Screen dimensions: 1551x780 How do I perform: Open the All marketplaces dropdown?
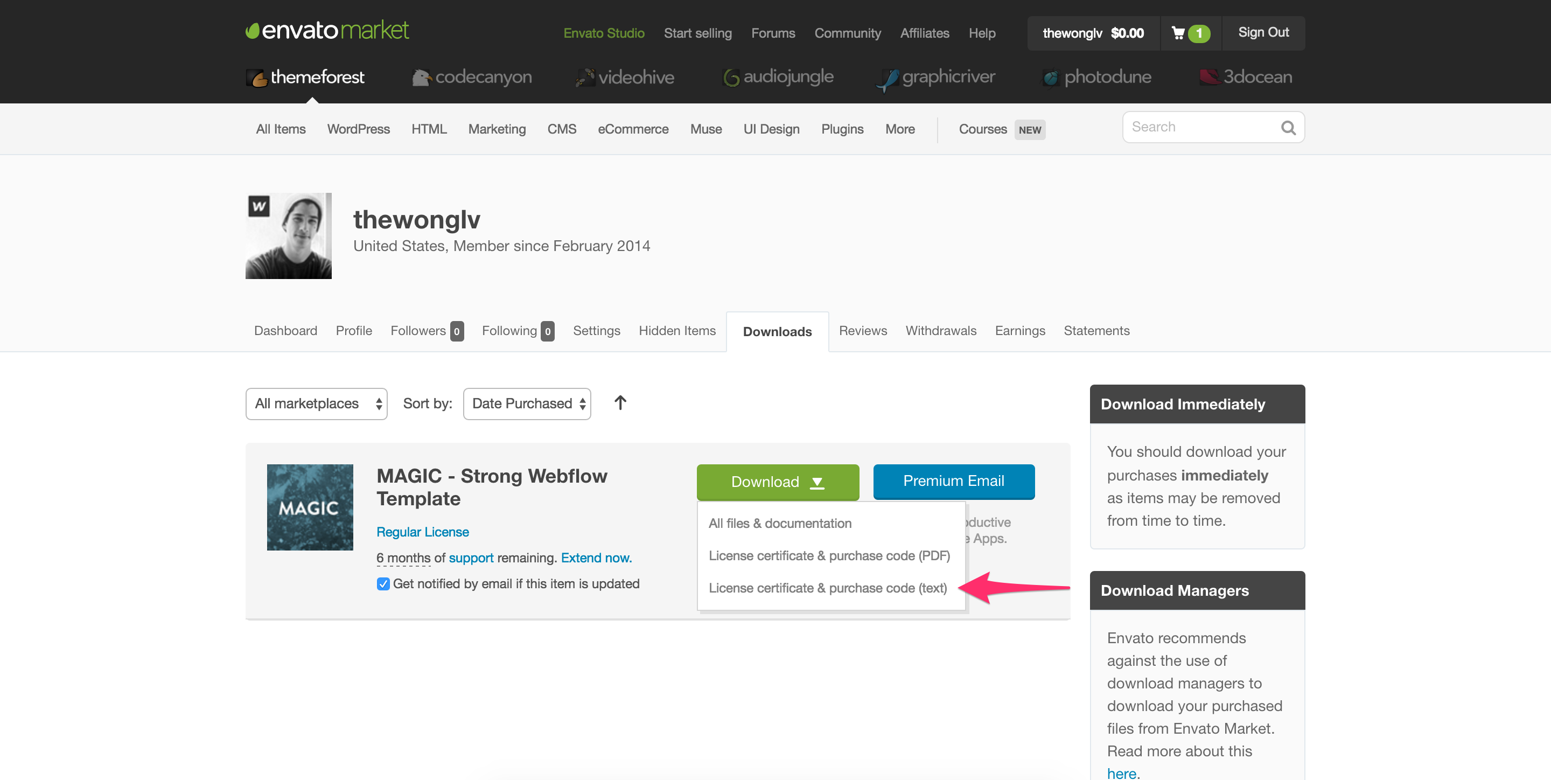click(x=316, y=403)
